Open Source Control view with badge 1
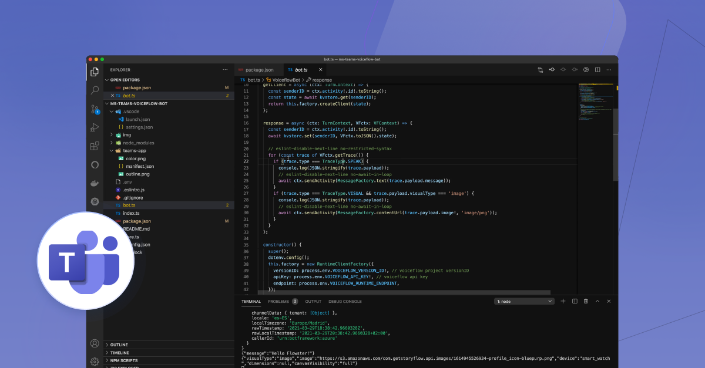This screenshot has height=368, width=705. pyautogui.click(x=95, y=109)
